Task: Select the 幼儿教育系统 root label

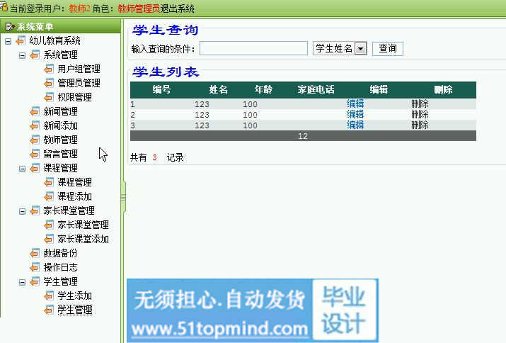Action: click(x=54, y=40)
